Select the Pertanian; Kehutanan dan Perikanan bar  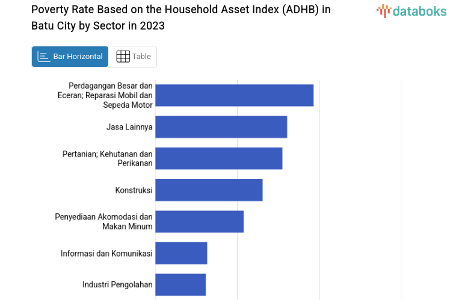point(218,158)
